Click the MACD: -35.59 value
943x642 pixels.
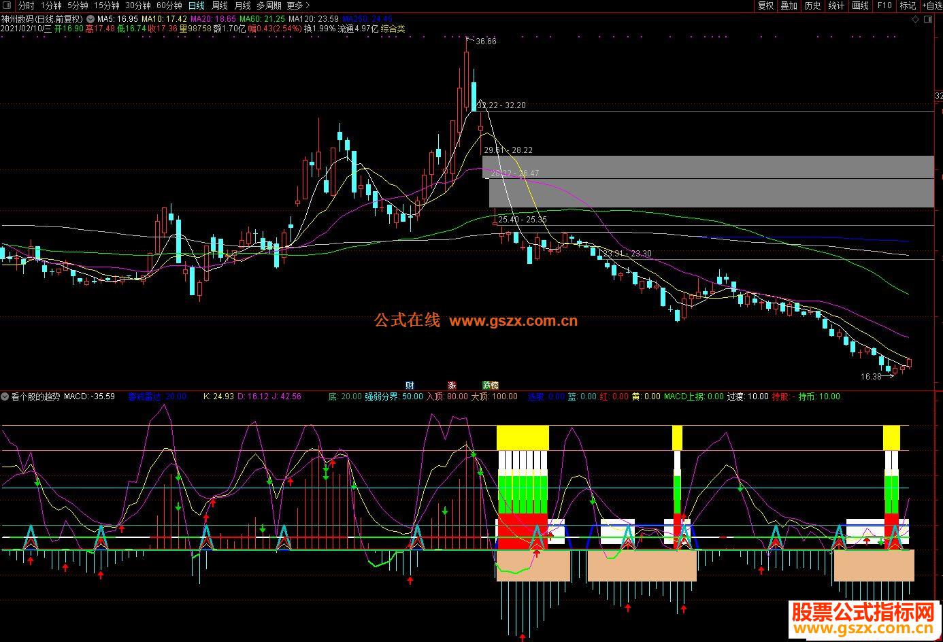89,396
